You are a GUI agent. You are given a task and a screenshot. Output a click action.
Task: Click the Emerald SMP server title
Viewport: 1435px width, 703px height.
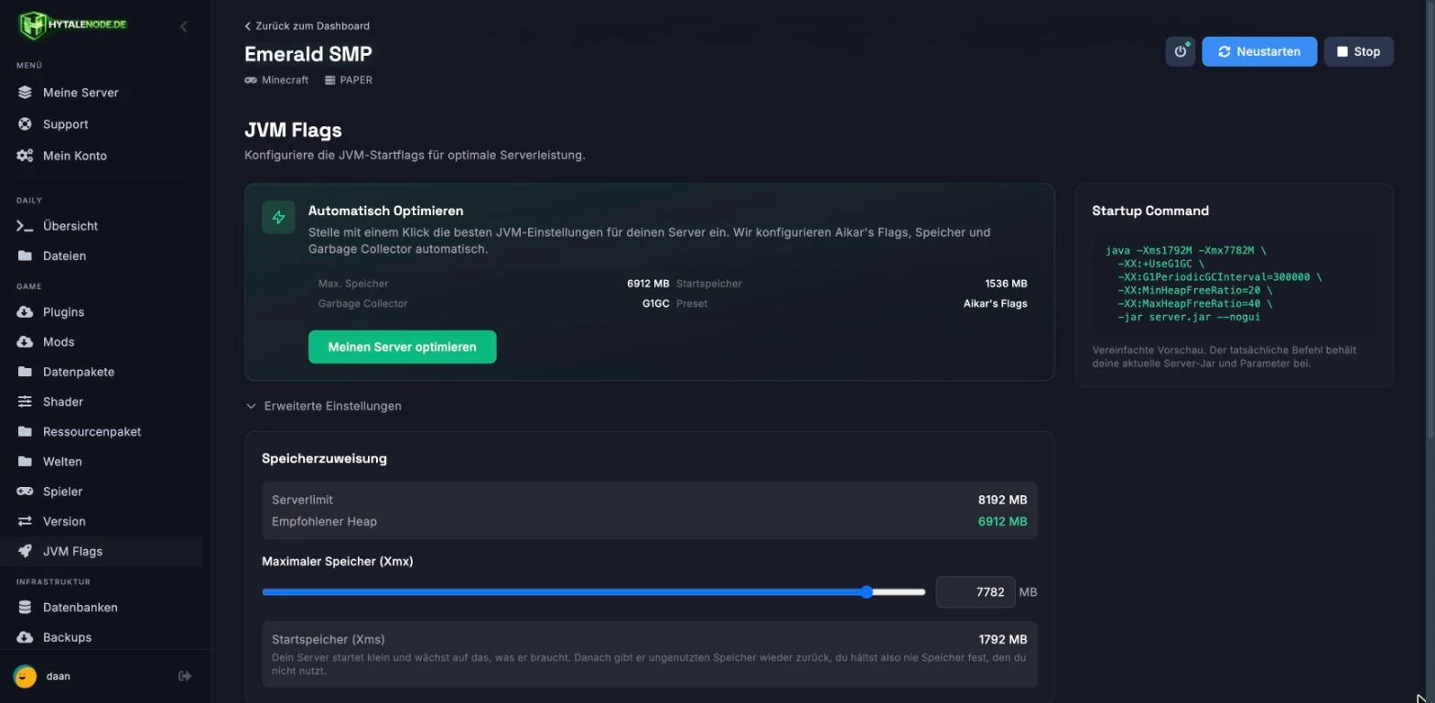pos(308,54)
